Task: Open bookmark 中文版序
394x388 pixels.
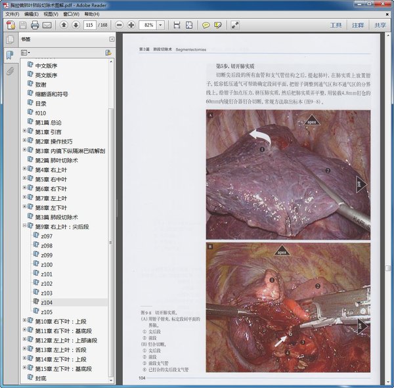Action: tap(46, 66)
